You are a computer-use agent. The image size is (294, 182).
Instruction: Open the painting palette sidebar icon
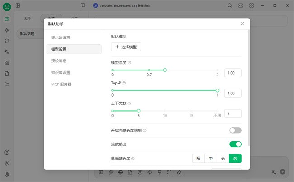pyautogui.click(x=7, y=41)
